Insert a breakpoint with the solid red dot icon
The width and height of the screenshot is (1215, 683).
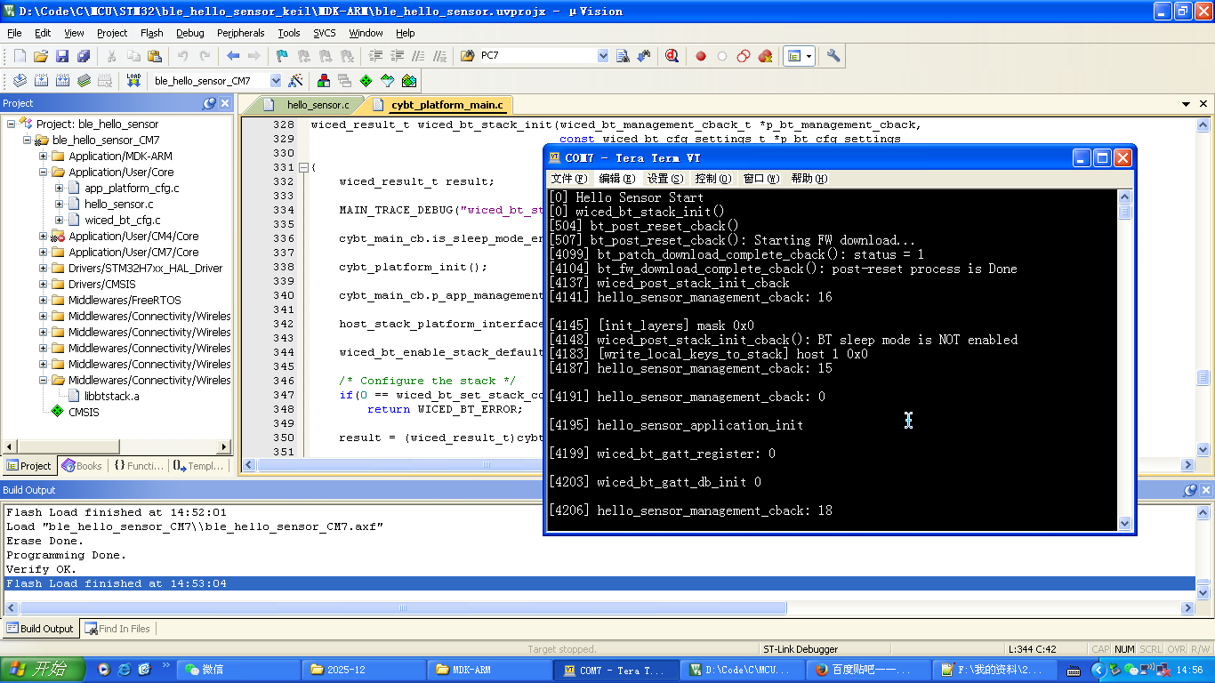[x=701, y=56]
